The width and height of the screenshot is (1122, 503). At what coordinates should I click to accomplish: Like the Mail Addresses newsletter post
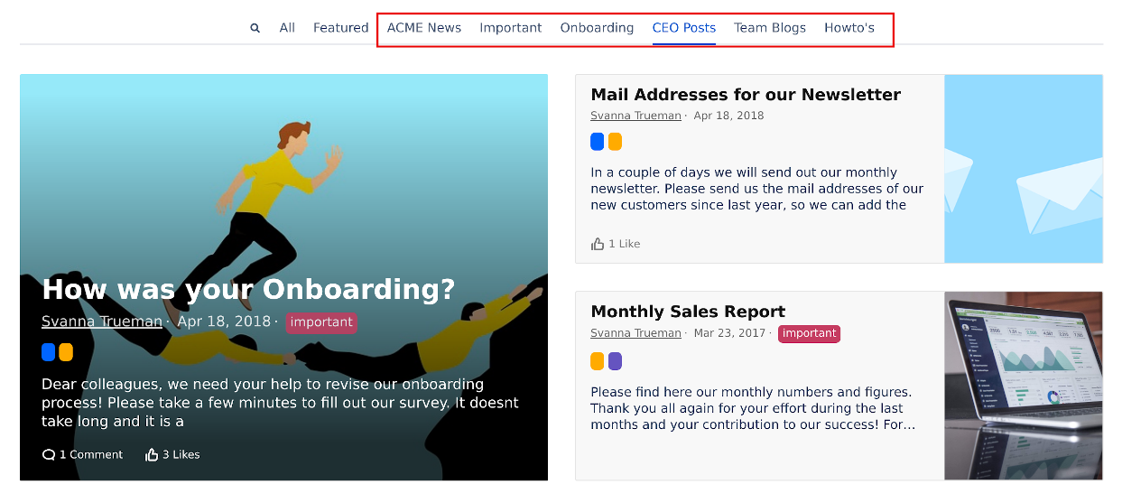(598, 244)
